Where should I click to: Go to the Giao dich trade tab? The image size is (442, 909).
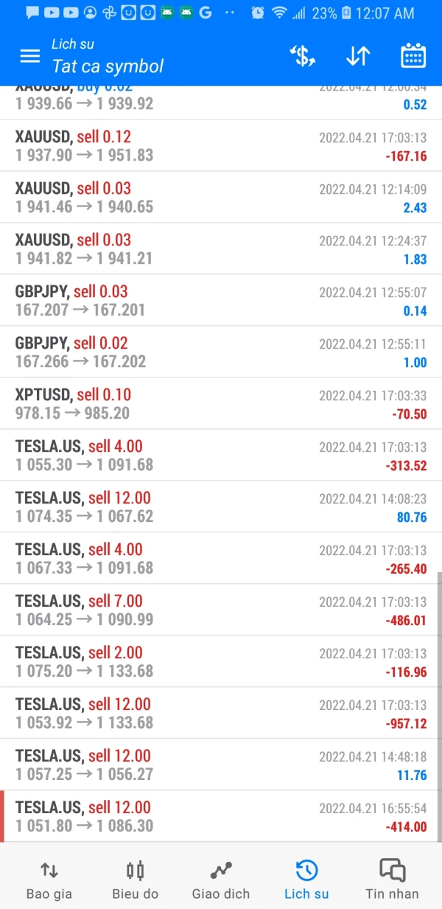point(221,880)
